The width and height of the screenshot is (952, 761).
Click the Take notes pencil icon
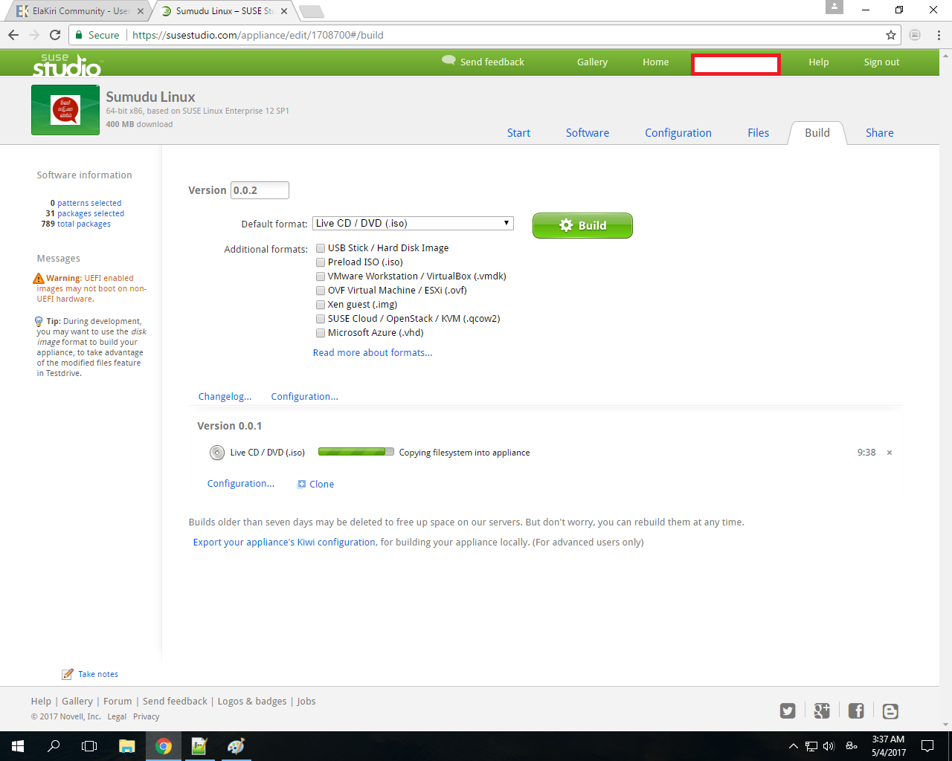(x=68, y=674)
